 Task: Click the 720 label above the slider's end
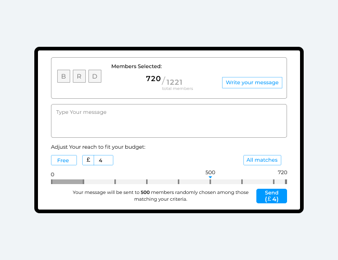(282, 172)
